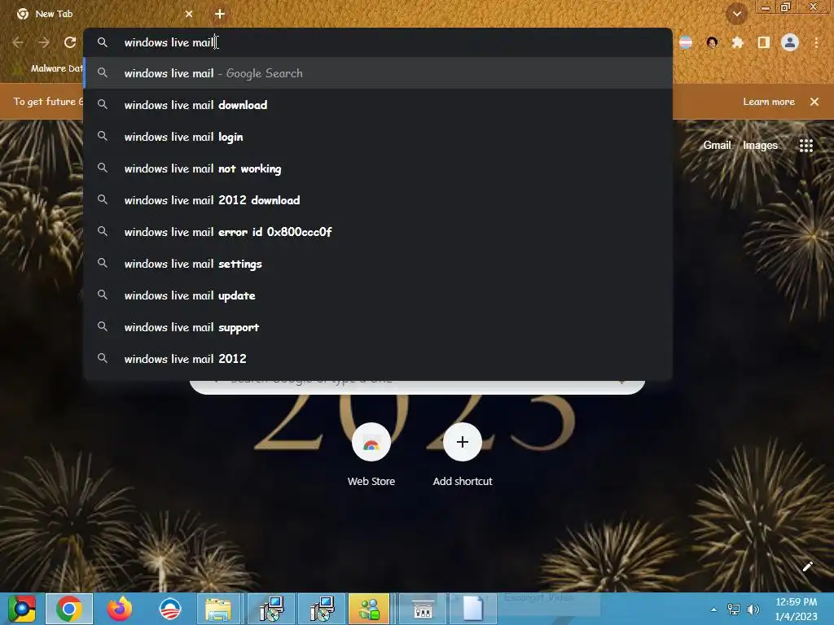Image resolution: width=834 pixels, height=625 pixels.
Task: Select the last suggestion 'windows live mail 2012'
Action: (x=378, y=359)
